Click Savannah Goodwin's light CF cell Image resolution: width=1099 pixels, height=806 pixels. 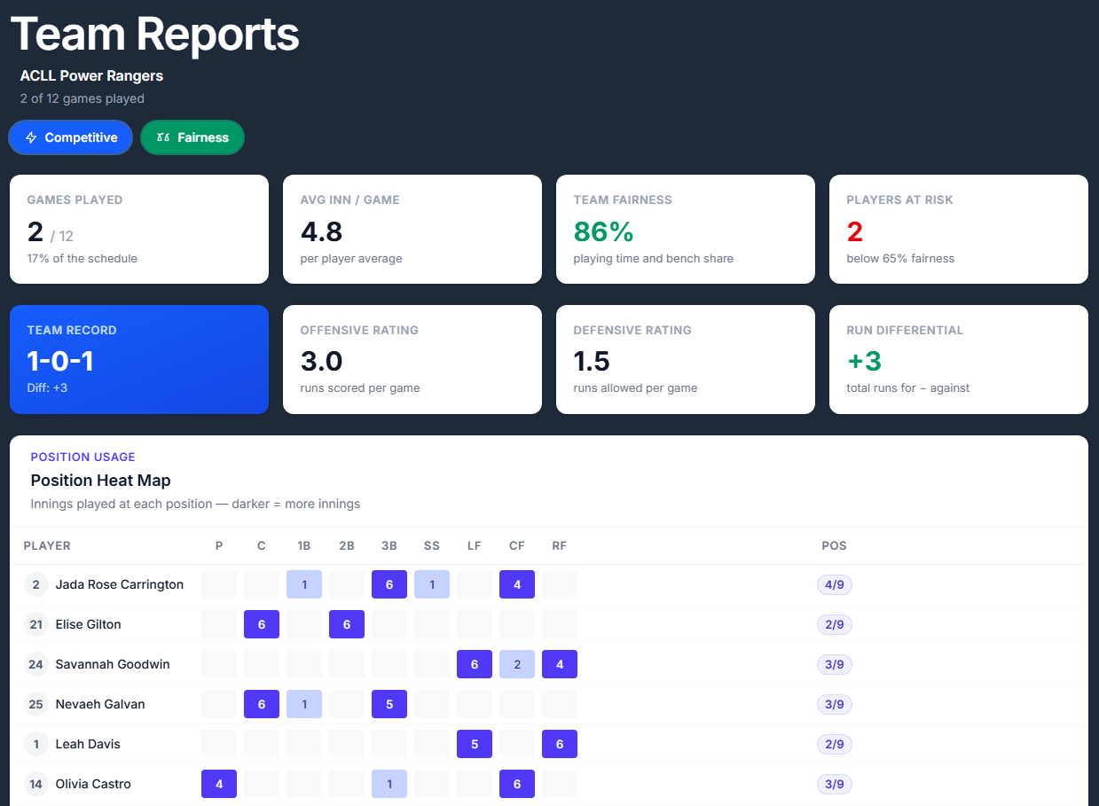(x=517, y=664)
